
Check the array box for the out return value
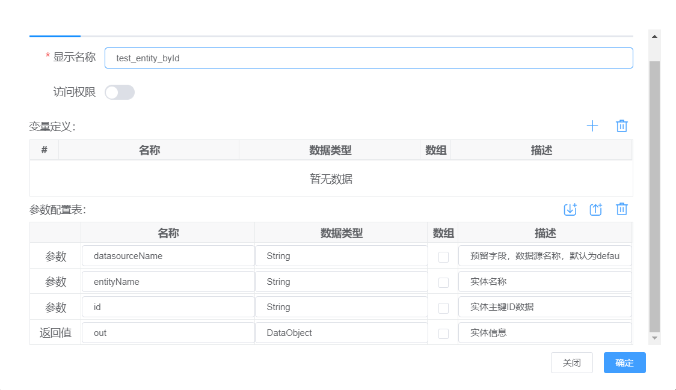pos(443,332)
